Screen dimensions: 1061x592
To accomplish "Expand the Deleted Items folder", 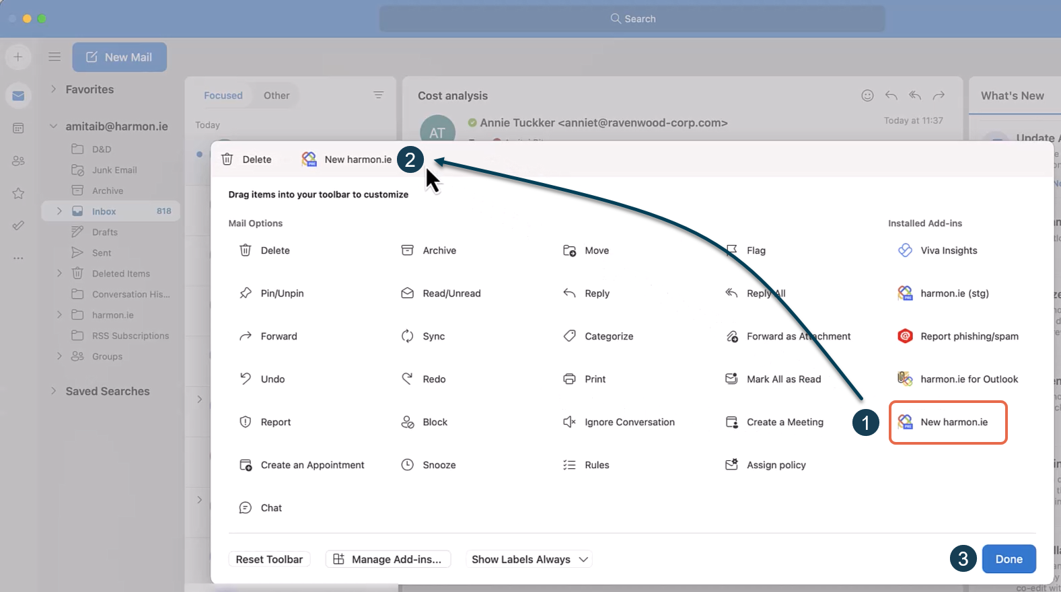I will coord(59,273).
